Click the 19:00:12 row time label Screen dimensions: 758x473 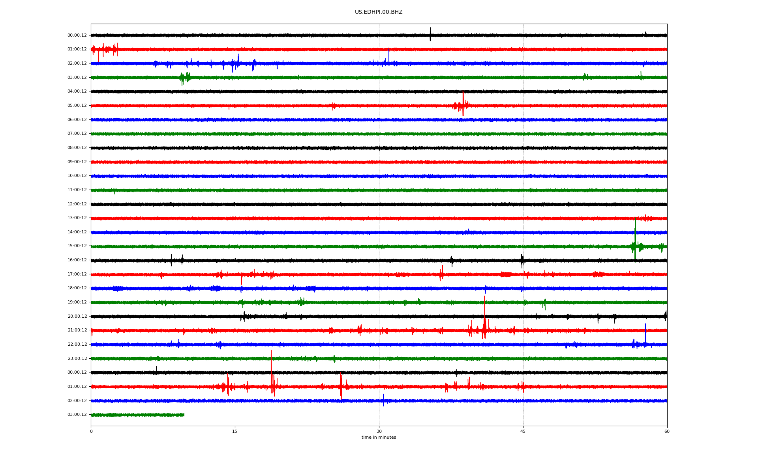[x=77, y=302]
